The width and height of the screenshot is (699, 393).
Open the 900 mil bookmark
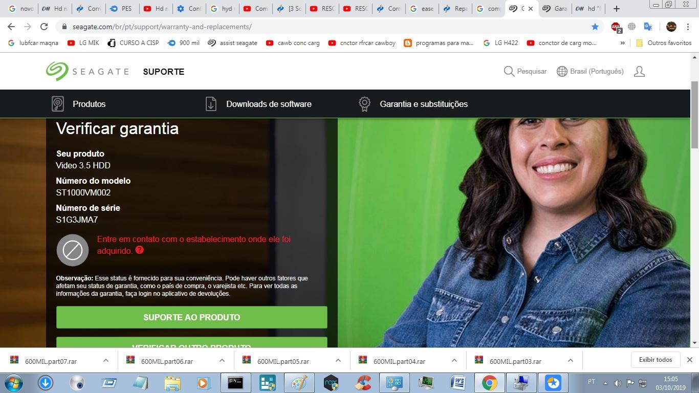click(183, 43)
